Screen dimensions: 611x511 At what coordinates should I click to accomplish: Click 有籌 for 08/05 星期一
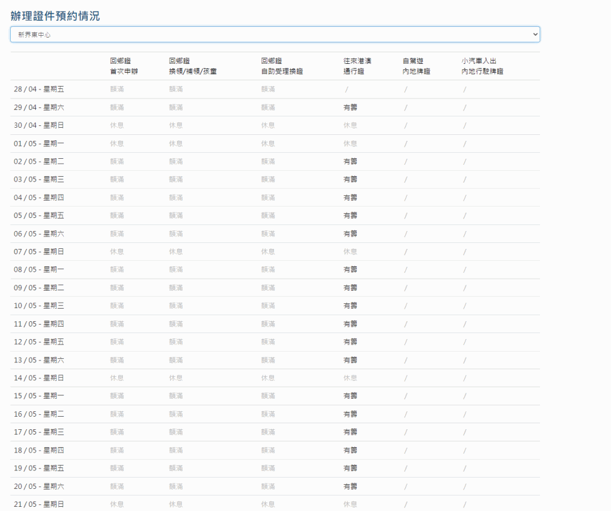(x=350, y=270)
